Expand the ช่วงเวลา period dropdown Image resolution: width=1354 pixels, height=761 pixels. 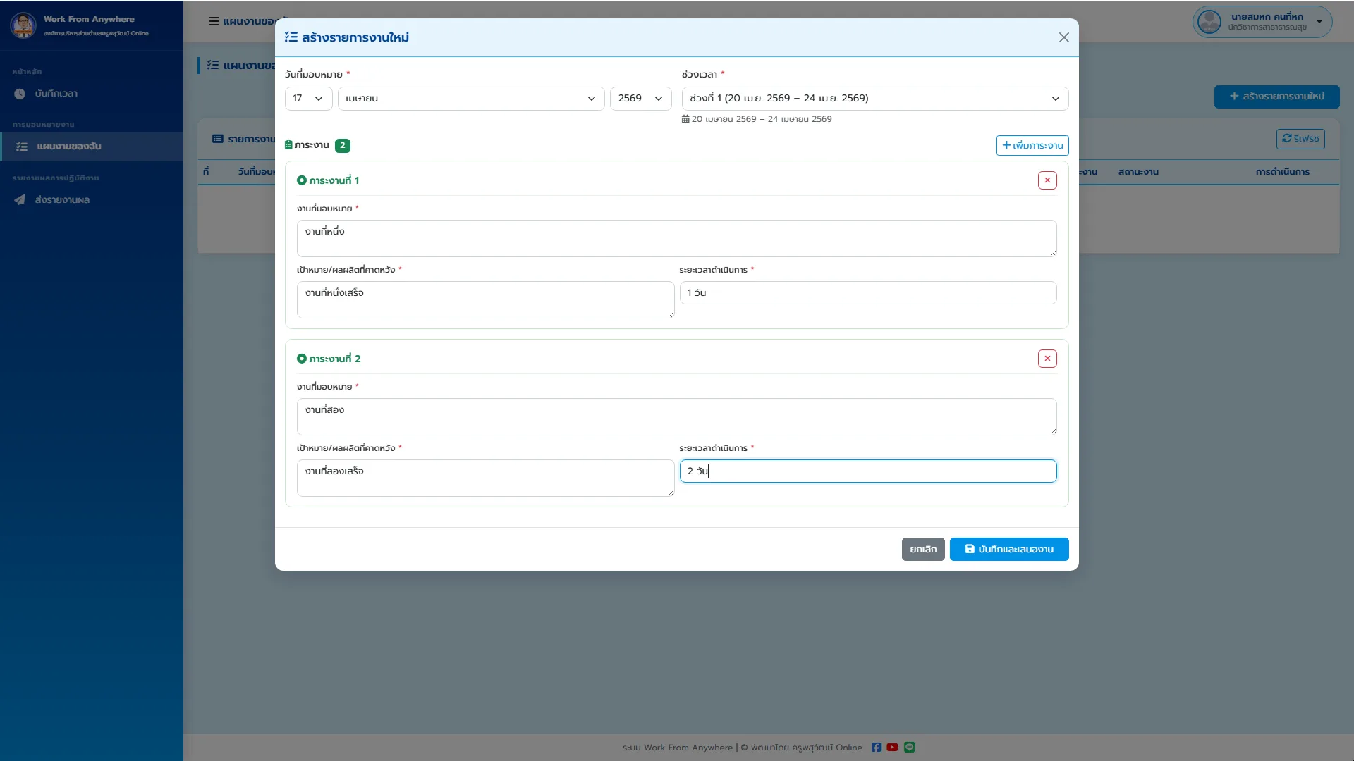(x=875, y=99)
